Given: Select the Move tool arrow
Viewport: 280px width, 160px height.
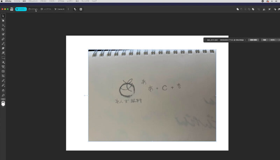Looking at the screenshot, I should tap(3, 16).
